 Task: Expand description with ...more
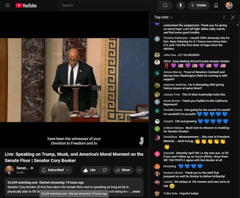click(135, 192)
